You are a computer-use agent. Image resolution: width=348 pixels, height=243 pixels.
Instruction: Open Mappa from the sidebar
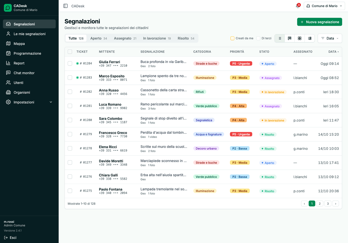coord(29,43)
